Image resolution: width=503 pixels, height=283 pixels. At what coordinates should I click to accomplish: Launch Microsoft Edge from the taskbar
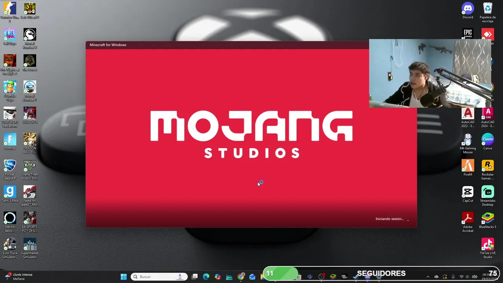206,277
